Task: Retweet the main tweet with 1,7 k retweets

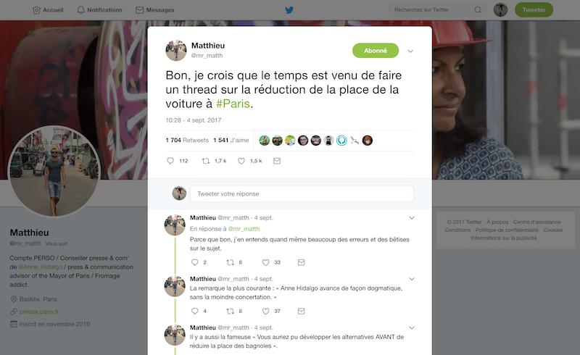Action: 206,161
